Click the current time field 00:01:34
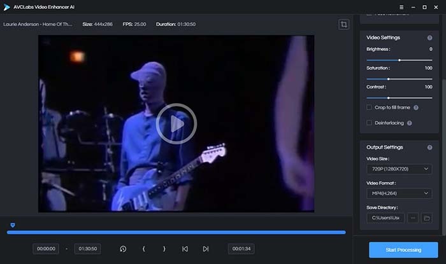This screenshot has height=264, width=446. pos(241,249)
